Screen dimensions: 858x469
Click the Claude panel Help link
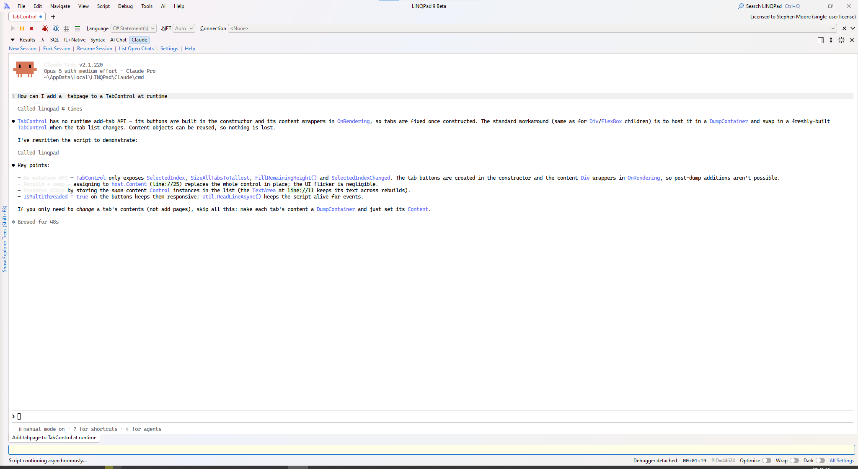tap(190, 49)
